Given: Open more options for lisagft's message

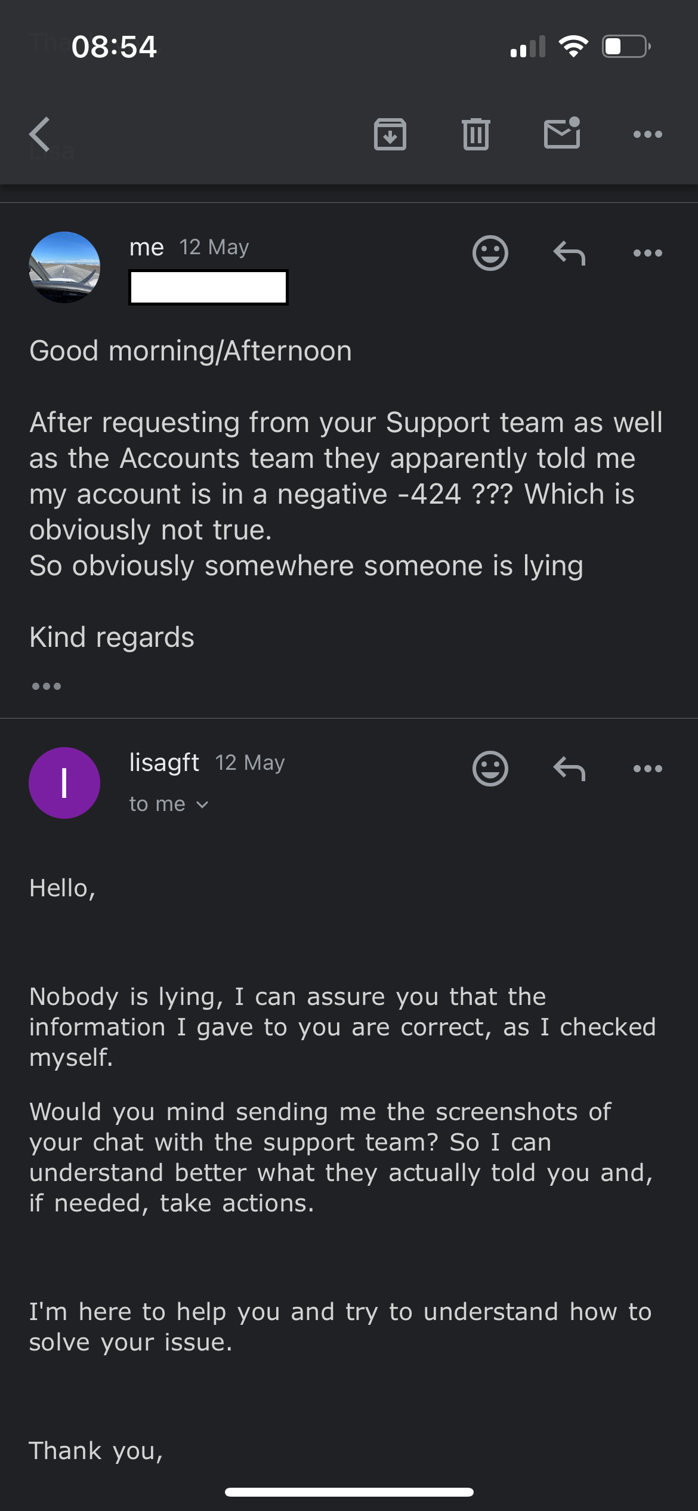Looking at the screenshot, I should click(648, 768).
